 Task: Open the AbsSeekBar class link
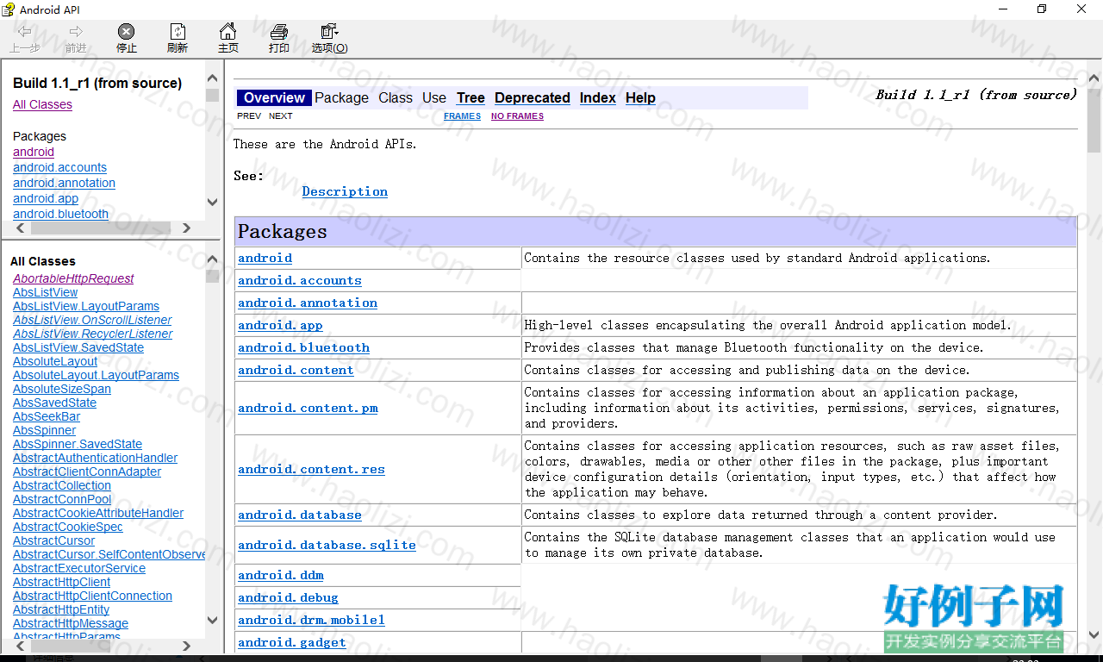pos(47,416)
